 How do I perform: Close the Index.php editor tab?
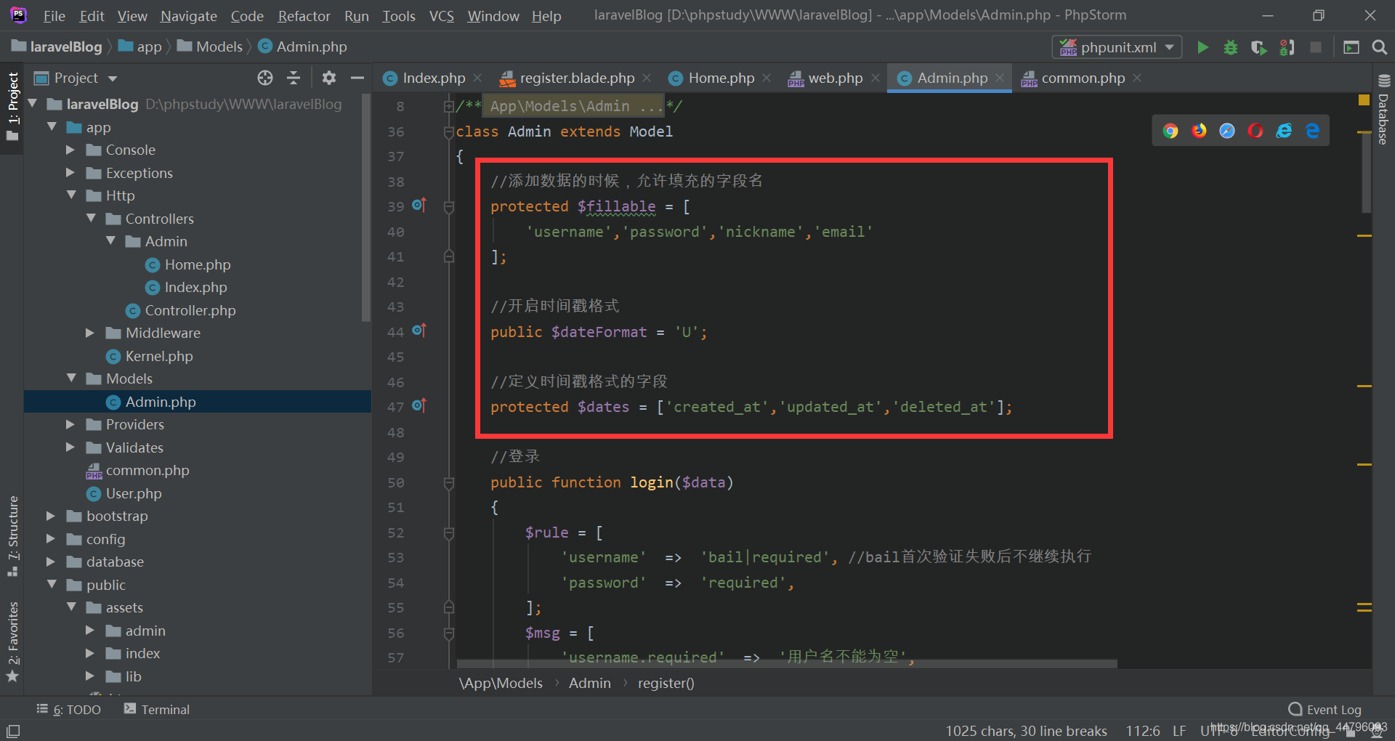[477, 78]
